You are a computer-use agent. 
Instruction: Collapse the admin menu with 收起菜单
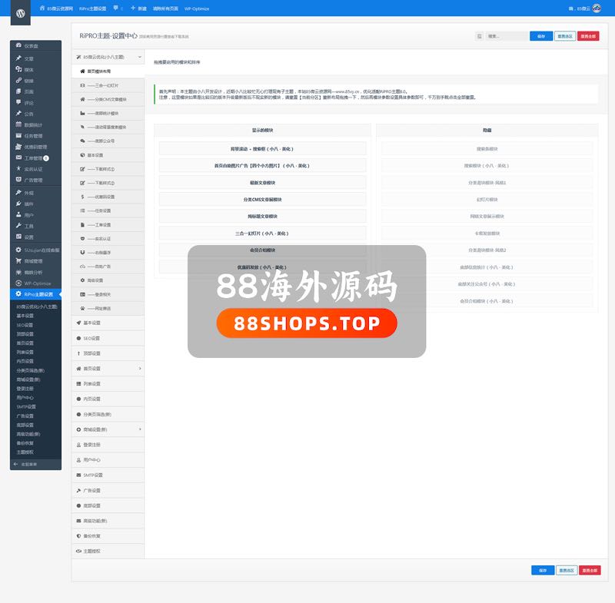click(x=31, y=465)
